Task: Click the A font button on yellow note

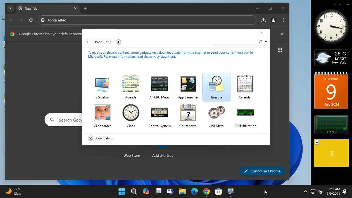Action: click(317, 142)
